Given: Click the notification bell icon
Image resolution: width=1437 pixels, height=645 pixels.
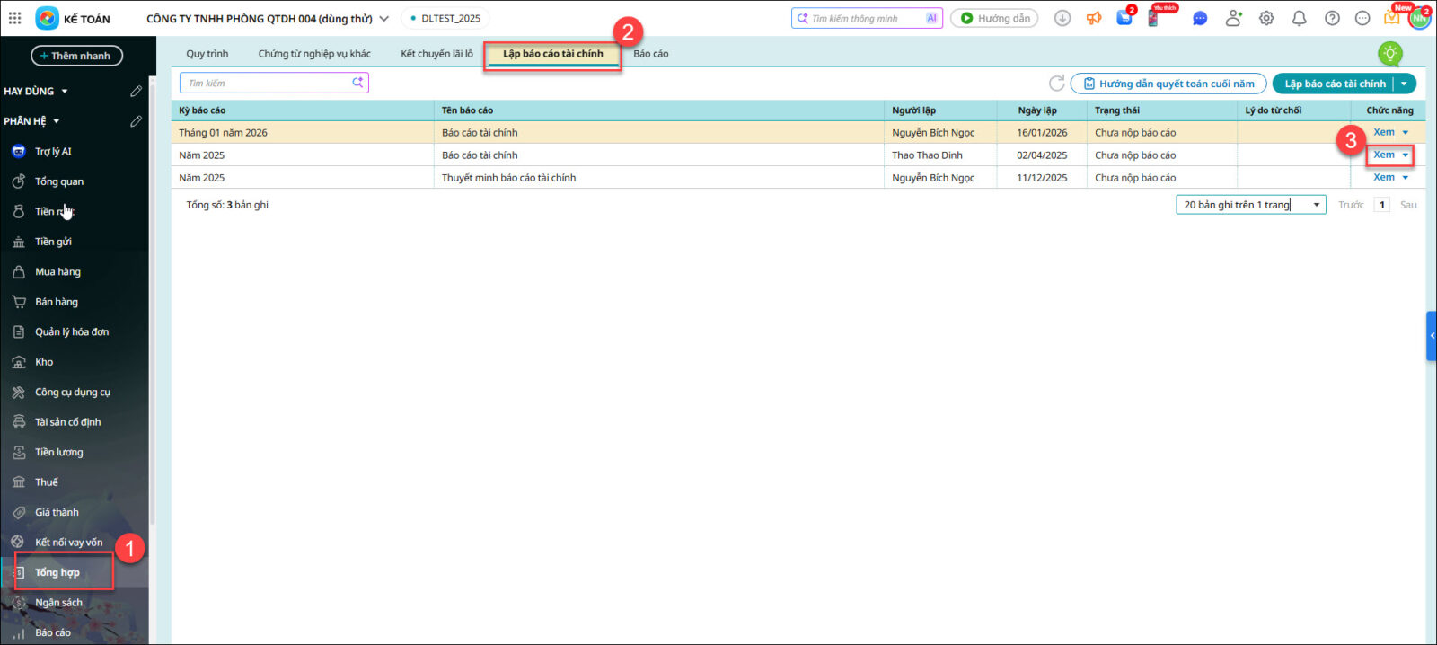Looking at the screenshot, I should click(1299, 18).
